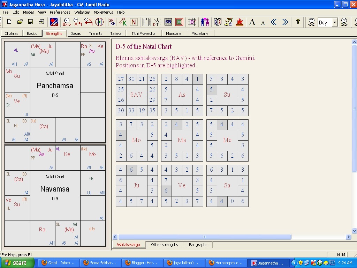This screenshot has width=357, height=268.
Task: Save chart with the floppy disk icon
Action: coord(31,22)
